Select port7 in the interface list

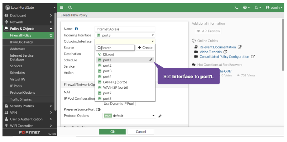pos(125,93)
